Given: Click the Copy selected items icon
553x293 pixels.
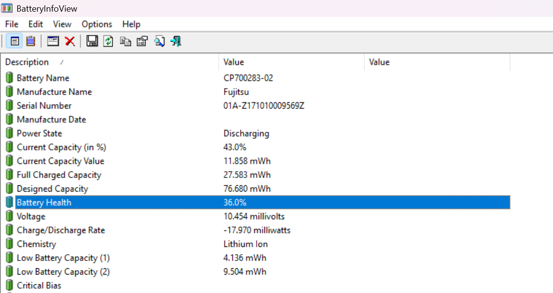Looking at the screenshot, I should point(125,41).
